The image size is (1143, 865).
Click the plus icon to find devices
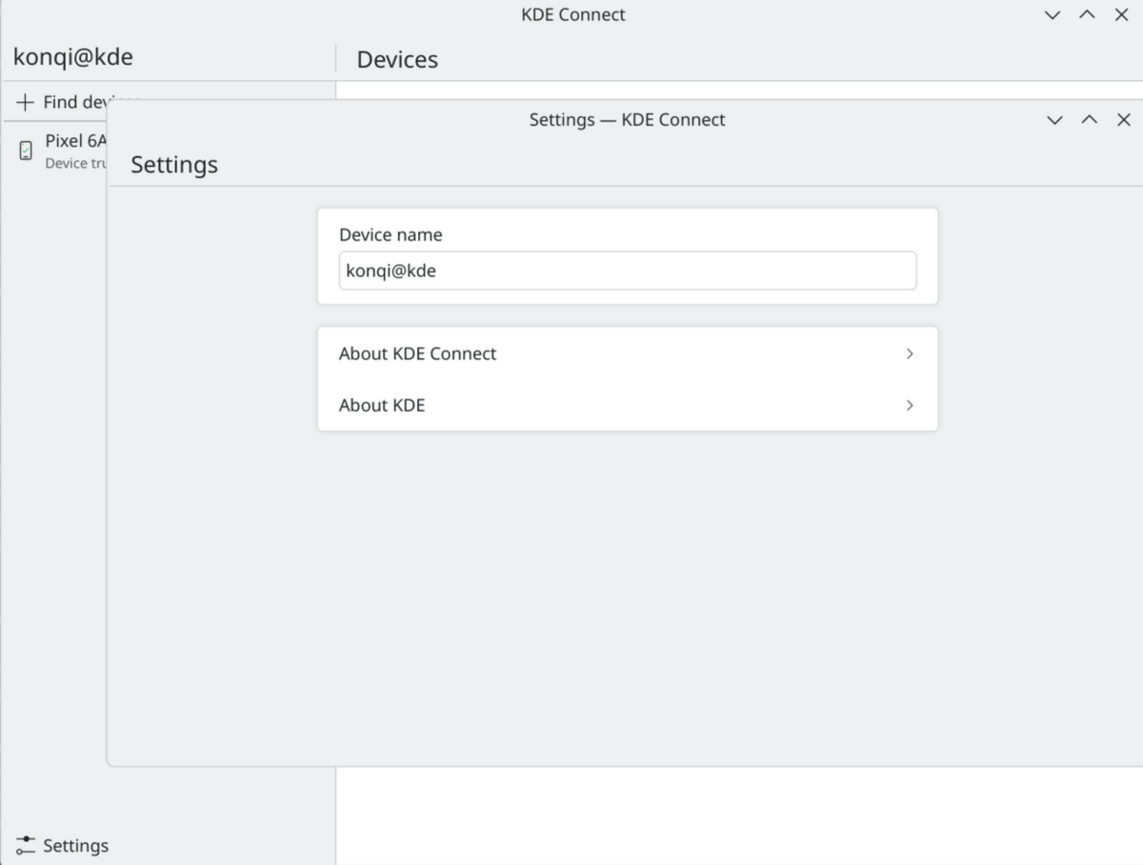[x=23, y=101]
